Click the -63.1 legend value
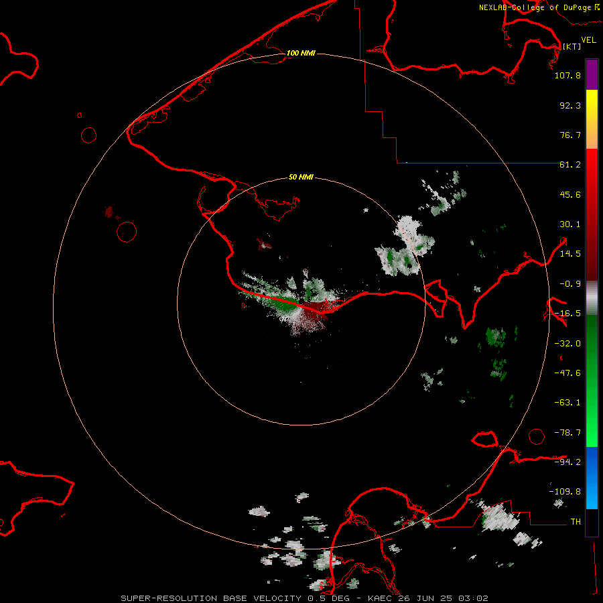 (x=567, y=403)
